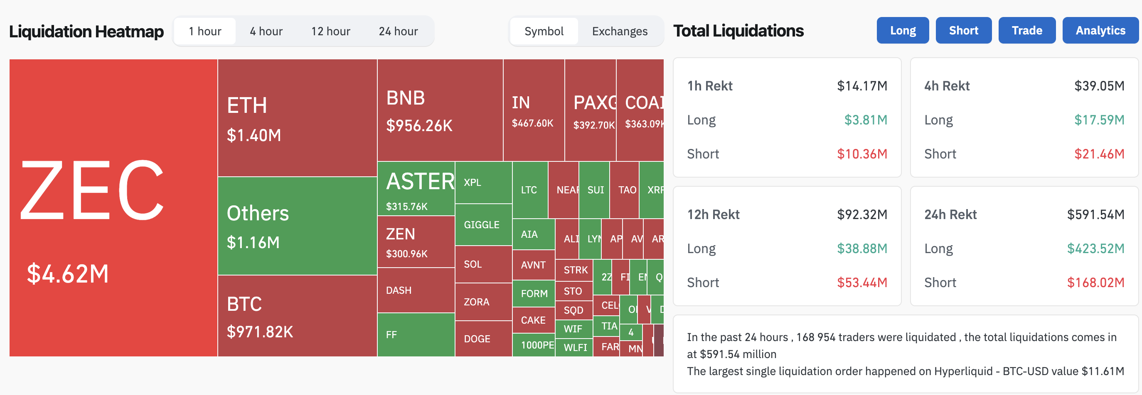Image resolution: width=1142 pixels, height=395 pixels.
Task: Toggle heatmap view to Exchanges
Action: (619, 31)
